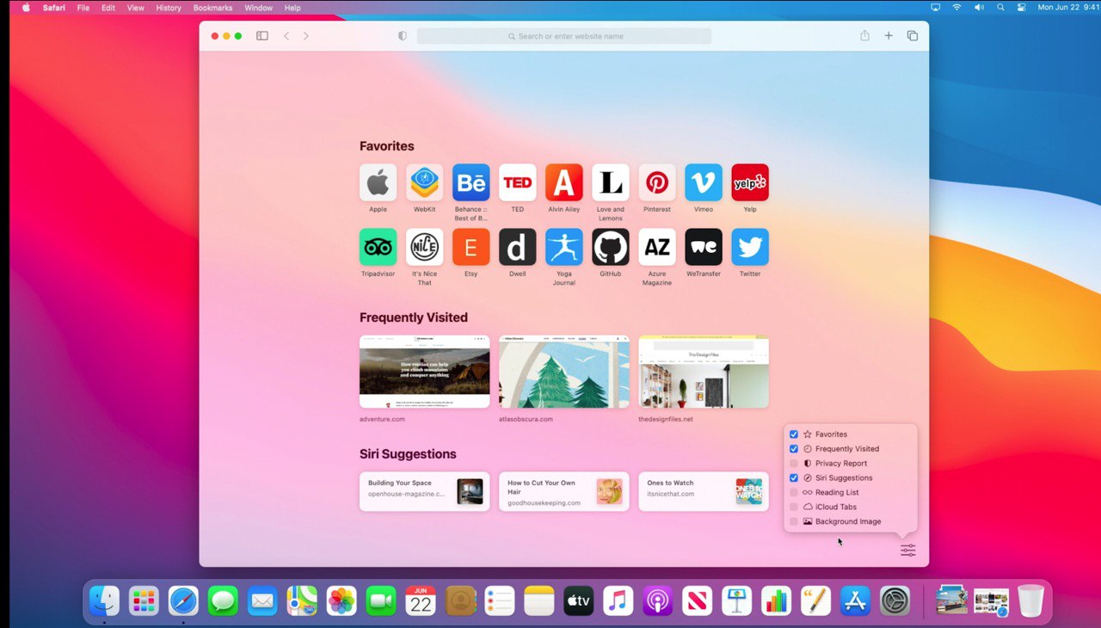
Task: Open the Vimeo favorite
Action: (x=703, y=182)
